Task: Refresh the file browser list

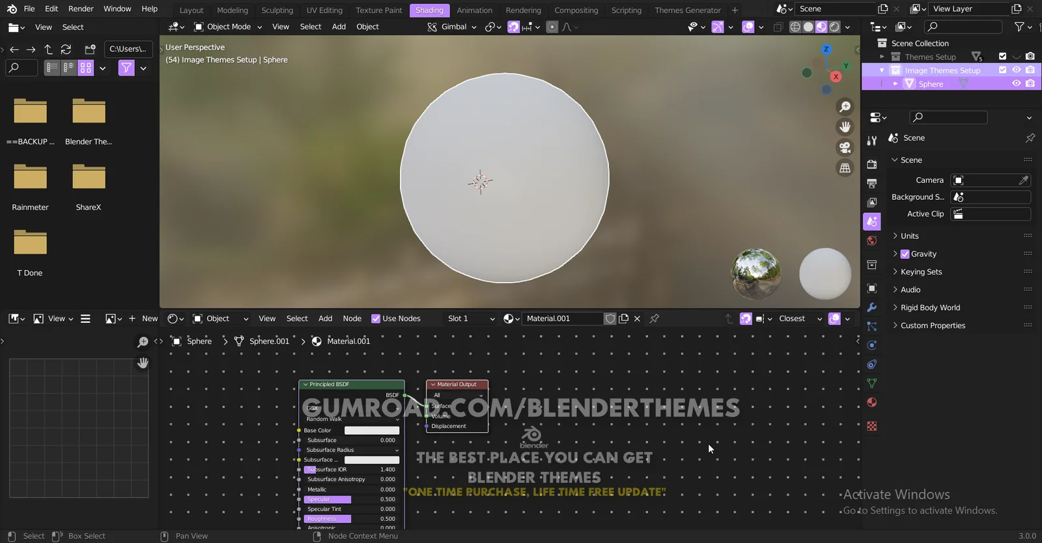Action: 66,49
